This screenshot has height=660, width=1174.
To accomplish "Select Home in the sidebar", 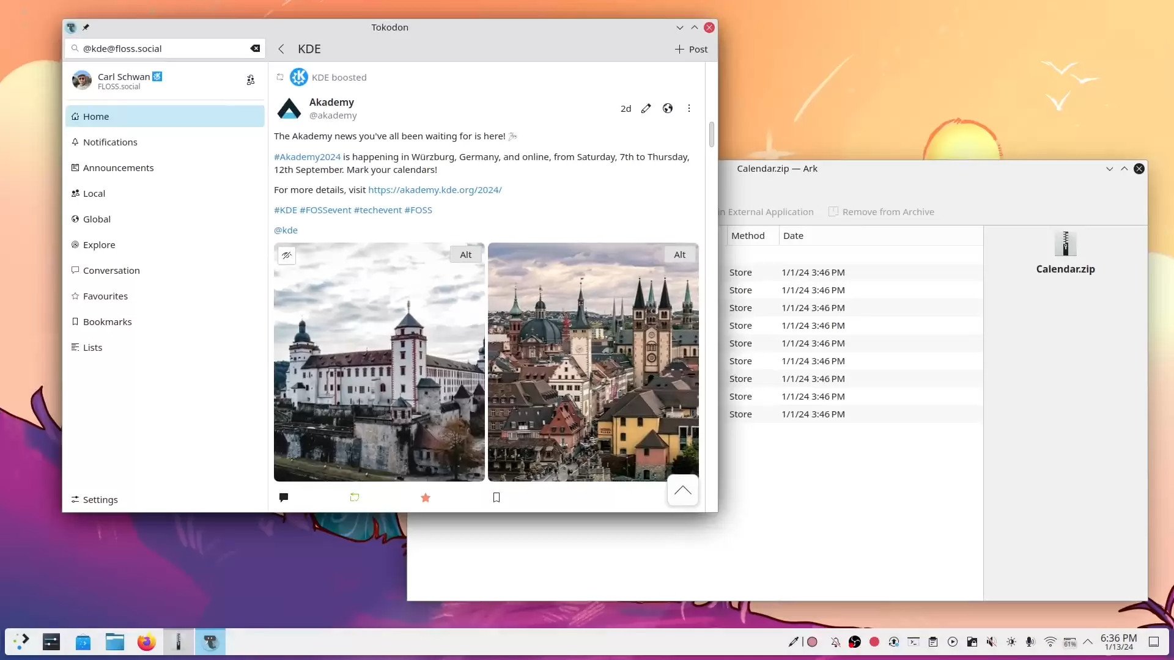I will [165, 116].
